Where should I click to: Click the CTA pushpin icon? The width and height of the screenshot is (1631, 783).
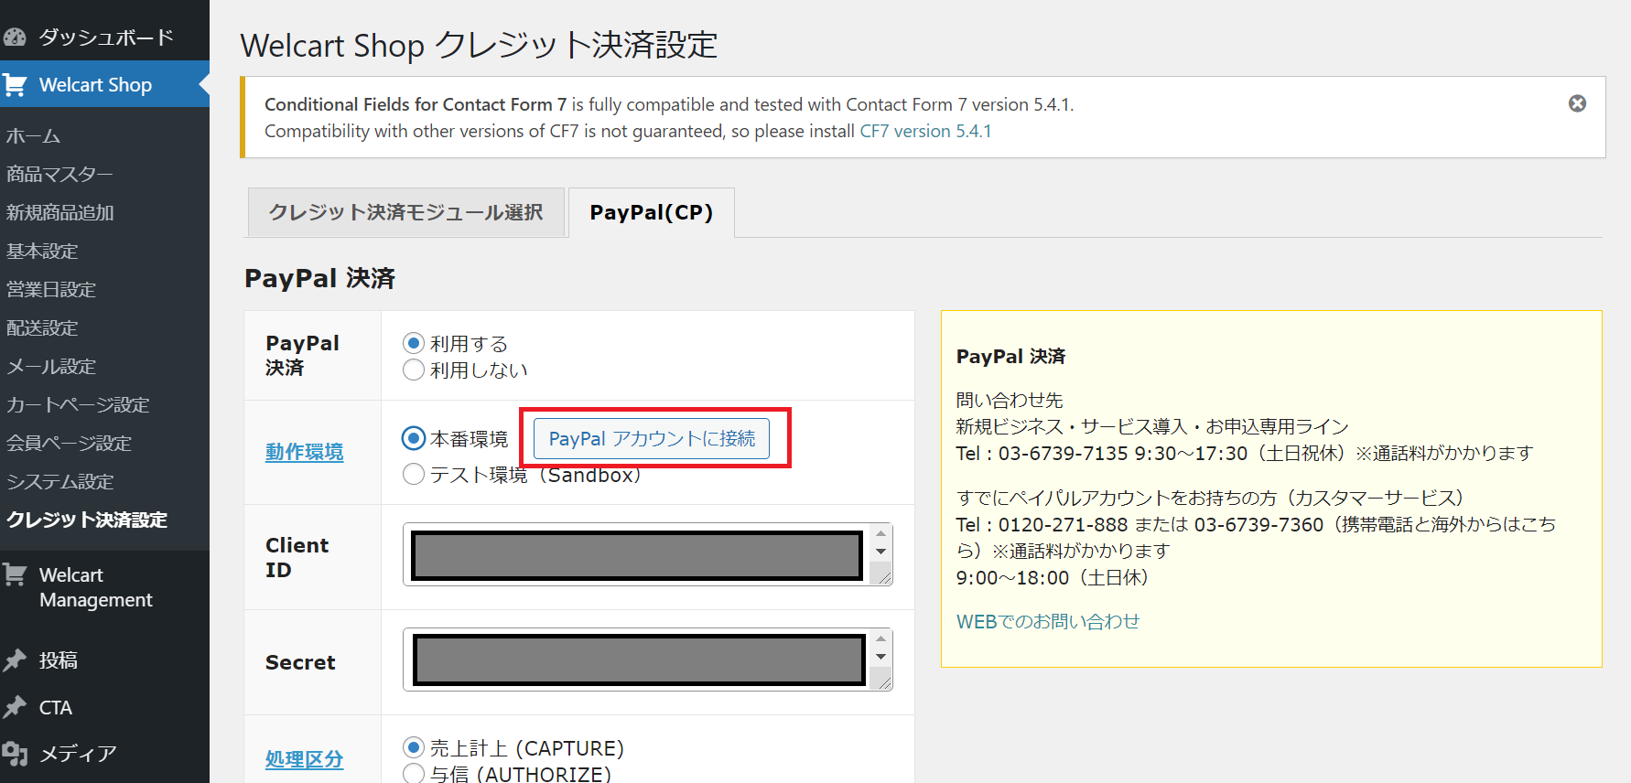[x=15, y=707]
